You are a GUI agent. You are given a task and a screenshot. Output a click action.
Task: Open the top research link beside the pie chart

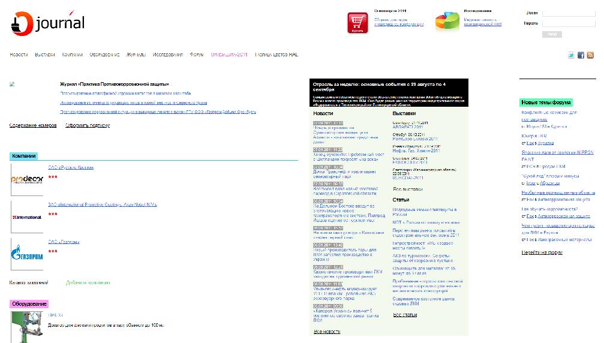[x=483, y=22]
